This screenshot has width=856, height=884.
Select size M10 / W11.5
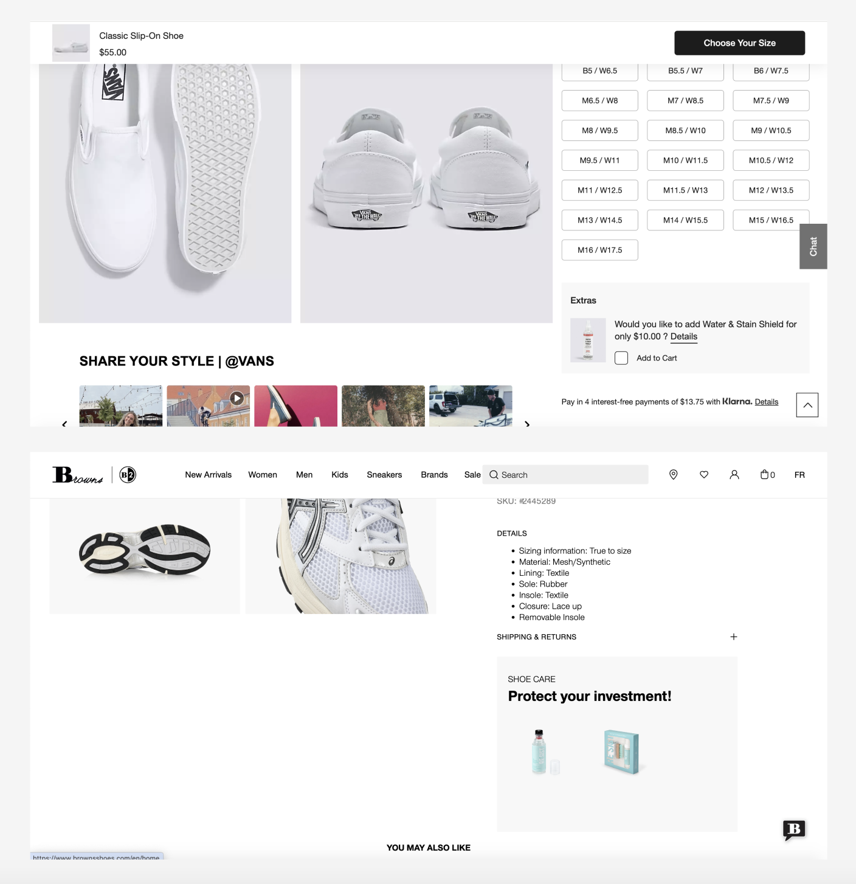tap(685, 161)
